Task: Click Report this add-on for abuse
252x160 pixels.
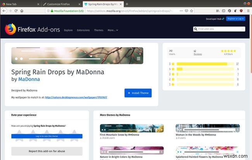Action: 47,151
